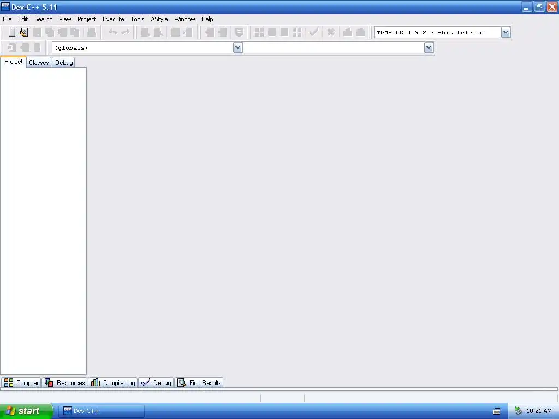Click the Delete Profiling Information icon

360,32
